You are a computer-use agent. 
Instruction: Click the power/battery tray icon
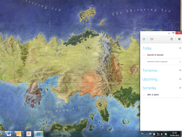(154, 134)
